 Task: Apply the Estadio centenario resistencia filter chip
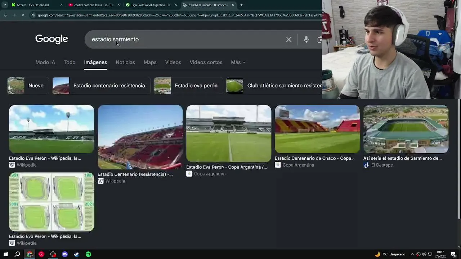tap(102, 86)
